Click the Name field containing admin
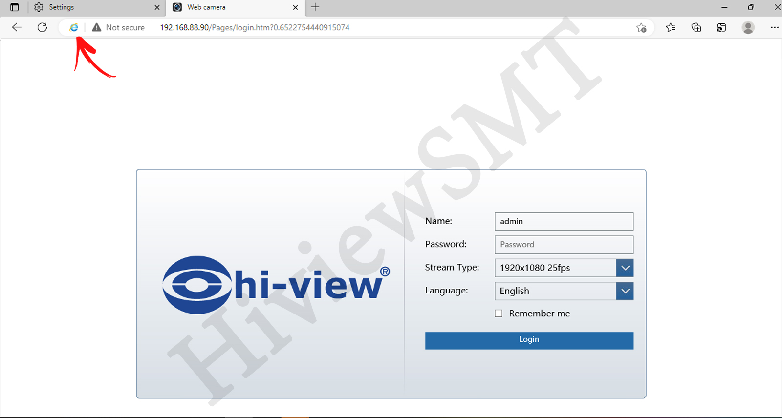 [x=564, y=222]
